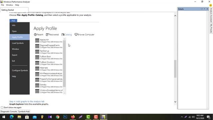The width and height of the screenshot is (213, 120).
Task: Click Windows Performance Analyzer taskbar icon
Action: 104,117
